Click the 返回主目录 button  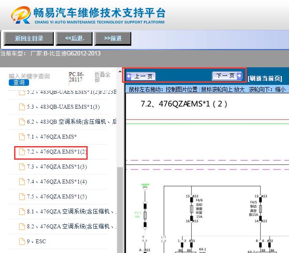tap(29, 38)
